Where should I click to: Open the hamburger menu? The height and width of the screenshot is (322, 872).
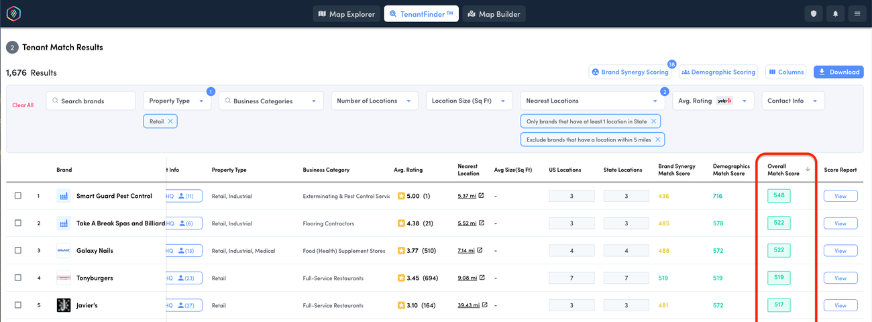click(857, 13)
